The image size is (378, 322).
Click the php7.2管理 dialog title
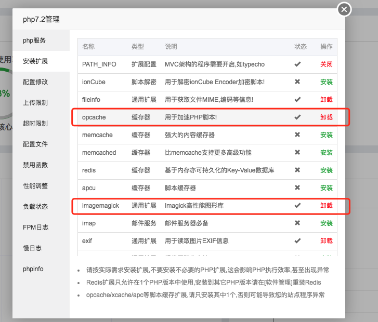(x=41, y=19)
